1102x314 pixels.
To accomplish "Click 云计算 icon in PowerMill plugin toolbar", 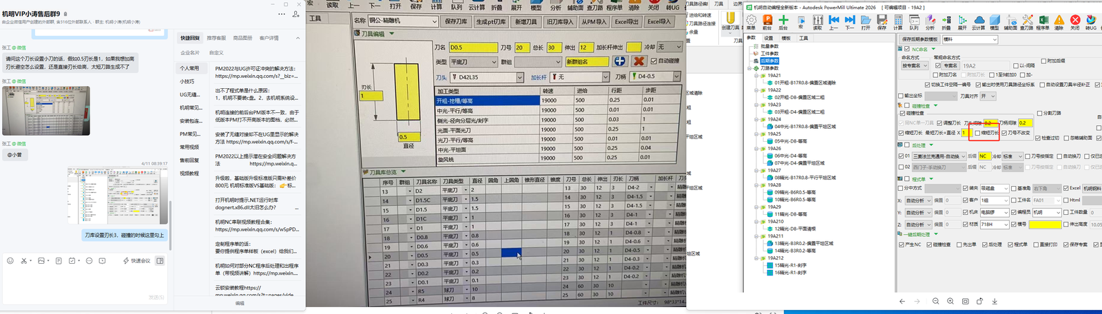I will click(979, 22).
